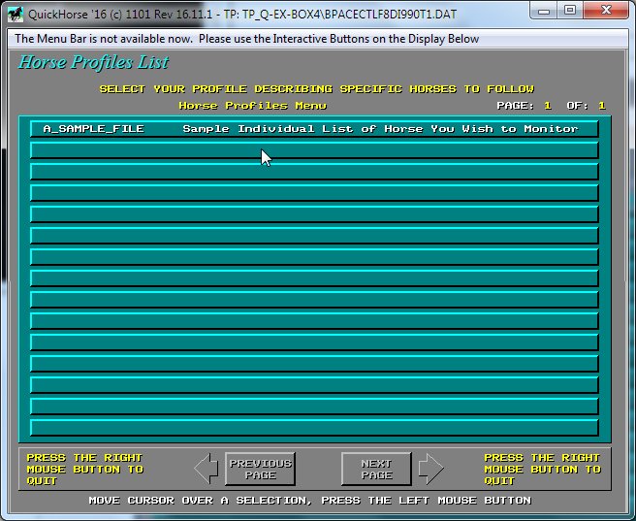Pick the seventh row of Horse Profiles Menu
636x521 pixels.
(314, 257)
